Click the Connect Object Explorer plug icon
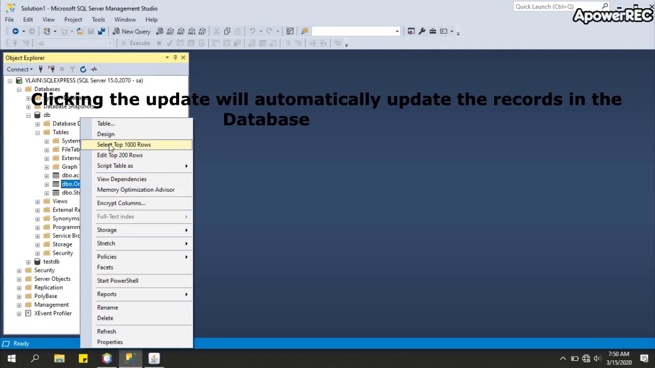This screenshot has width=655, height=368. click(x=41, y=69)
